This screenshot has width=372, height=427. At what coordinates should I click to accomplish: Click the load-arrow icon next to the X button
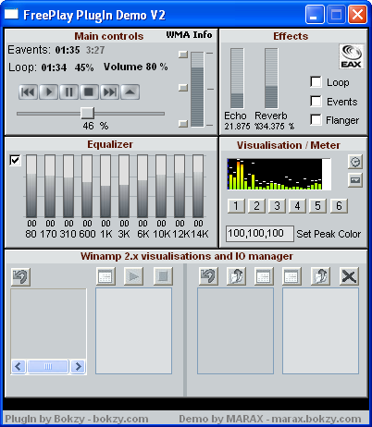click(x=320, y=276)
